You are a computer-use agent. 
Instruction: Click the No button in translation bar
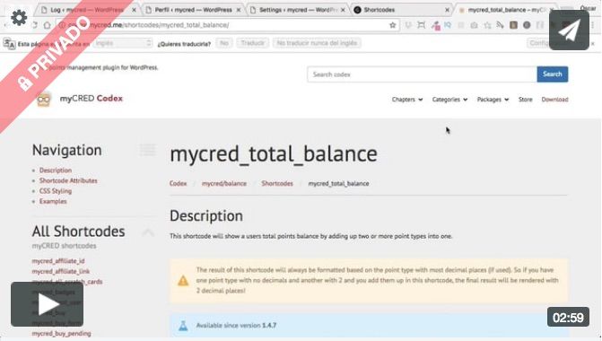224,43
